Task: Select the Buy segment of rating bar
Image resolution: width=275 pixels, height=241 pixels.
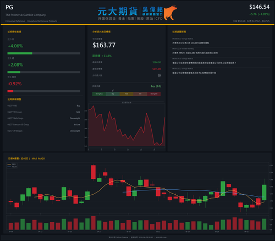Action: (x=113, y=94)
